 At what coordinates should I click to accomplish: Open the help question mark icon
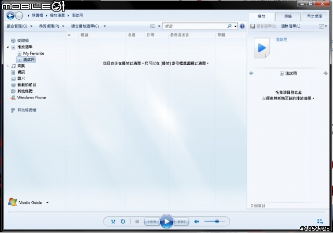coord(242,26)
